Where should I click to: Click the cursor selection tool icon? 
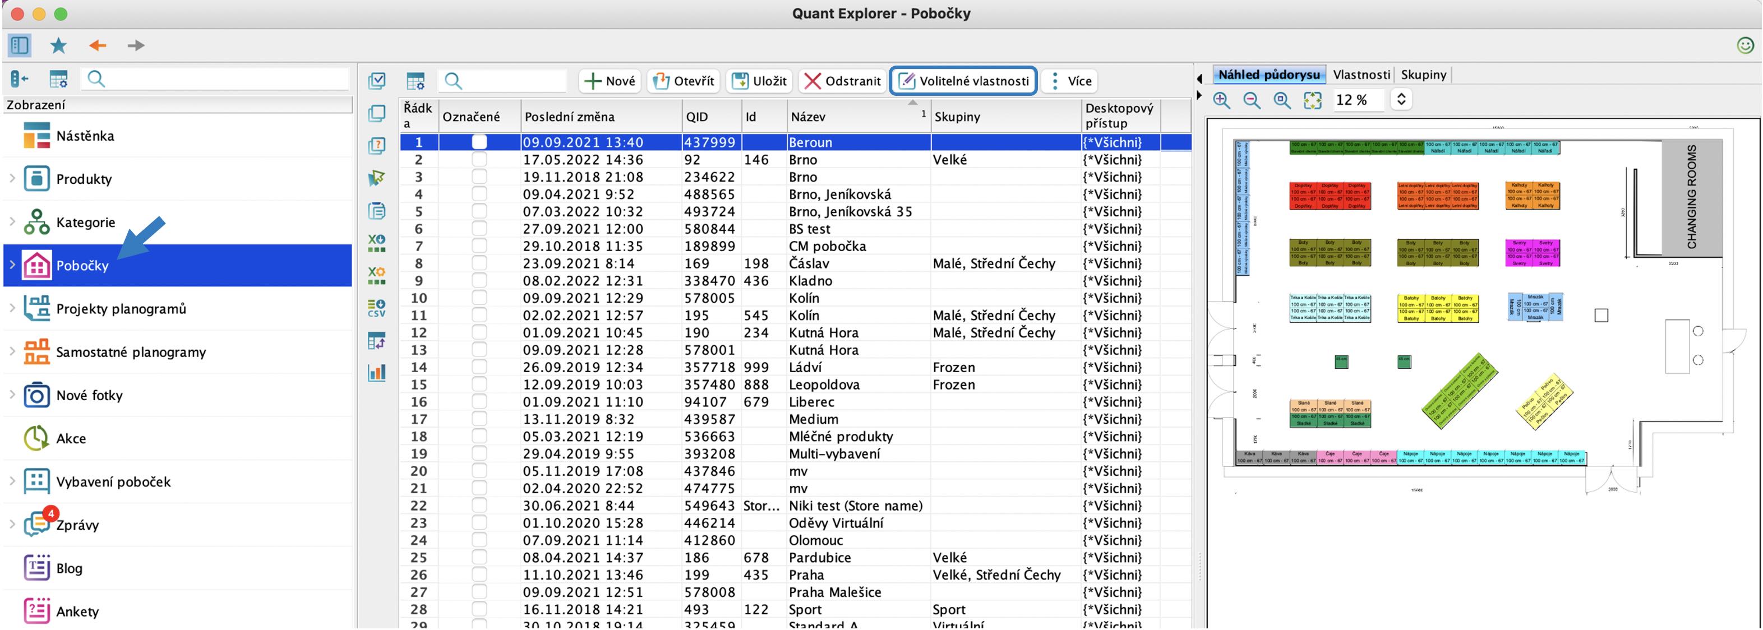pos(376,179)
